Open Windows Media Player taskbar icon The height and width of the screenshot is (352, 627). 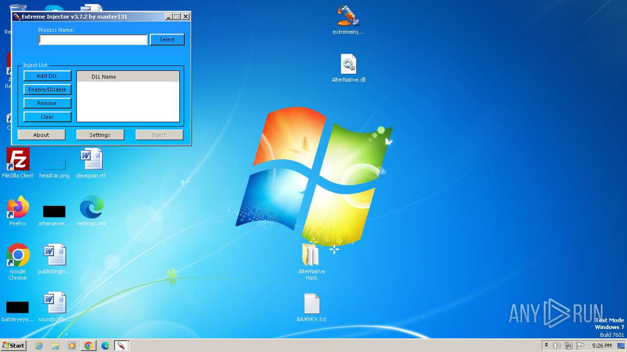point(72,346)
